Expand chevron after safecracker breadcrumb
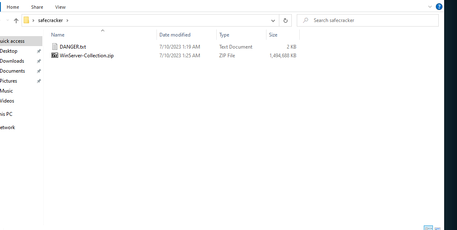457x230 pixels. pyautogui.click(x=68, y=20)
